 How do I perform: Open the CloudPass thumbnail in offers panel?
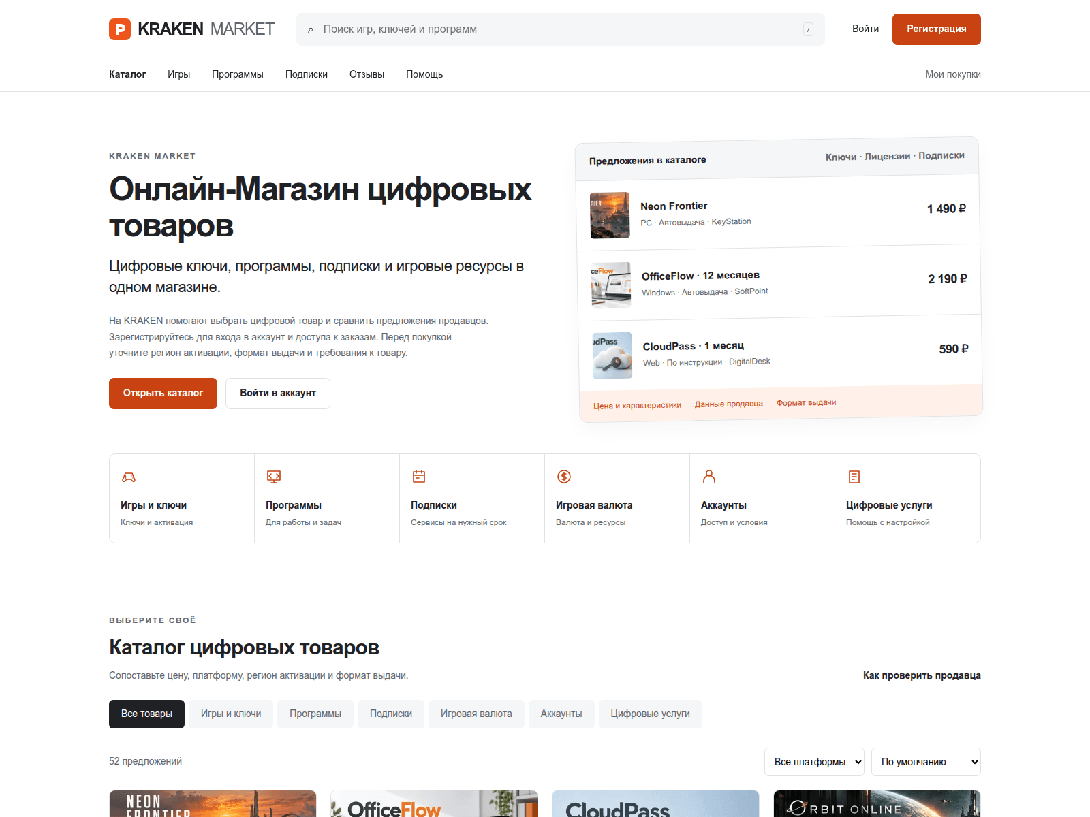point(612,355)
